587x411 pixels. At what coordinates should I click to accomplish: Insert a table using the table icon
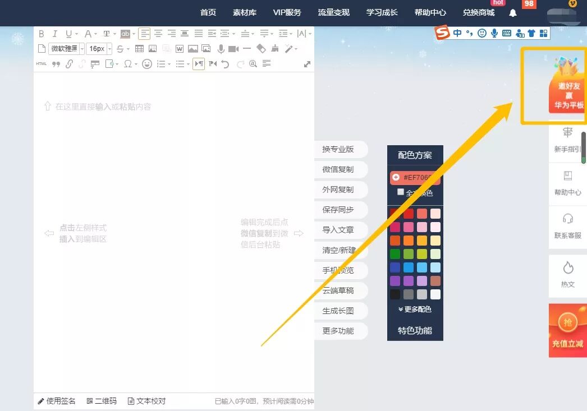coord(139,49)
